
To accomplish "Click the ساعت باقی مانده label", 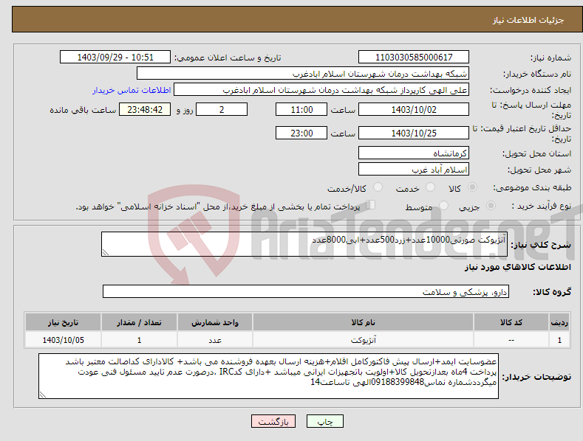I will point(83,110).
